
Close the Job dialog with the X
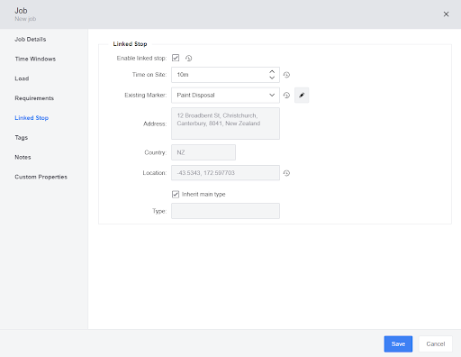tap(446, 14)
